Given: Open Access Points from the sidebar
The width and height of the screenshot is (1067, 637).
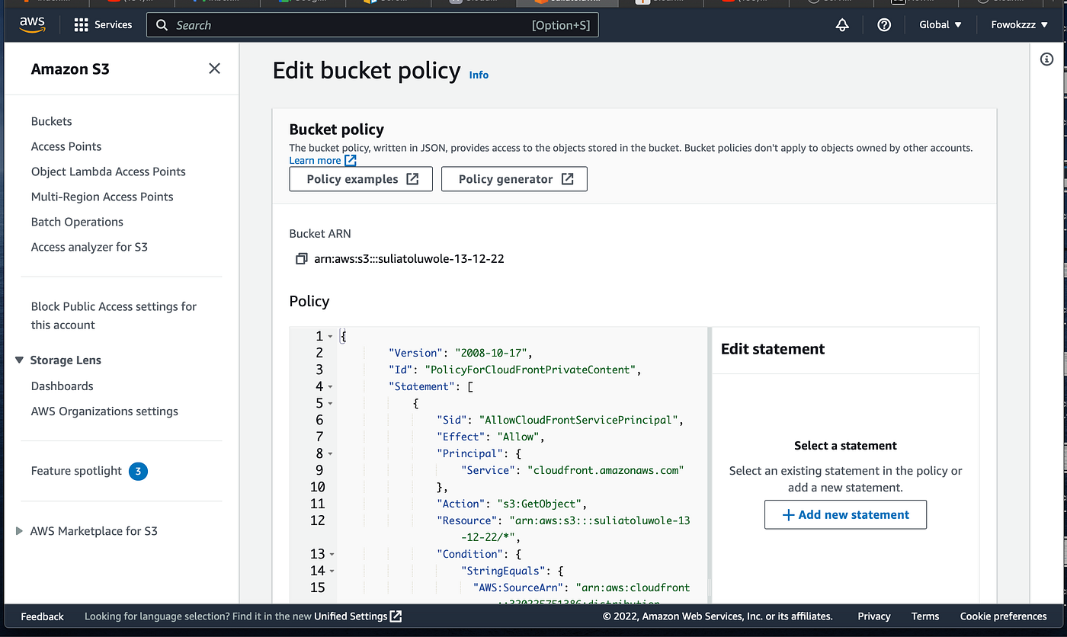Looking at the screenshot, I should pos(66,146).
